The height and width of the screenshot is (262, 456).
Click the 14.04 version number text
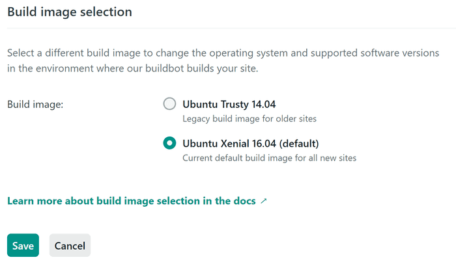[x=263, y=104]
